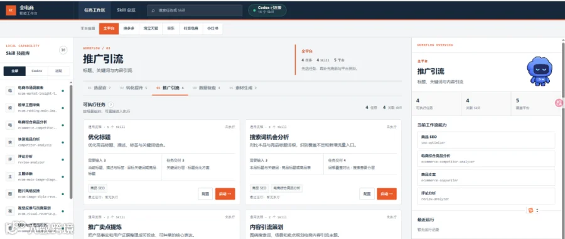Open the Skill 总览 tab
Image resolution: width=565 pixels, height=239 pixels.
pos(126,10)
